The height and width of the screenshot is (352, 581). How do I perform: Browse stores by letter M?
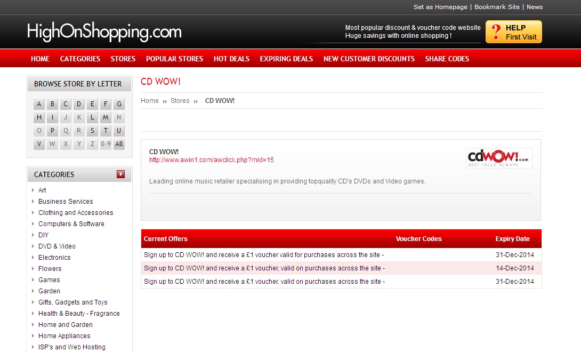106,117
